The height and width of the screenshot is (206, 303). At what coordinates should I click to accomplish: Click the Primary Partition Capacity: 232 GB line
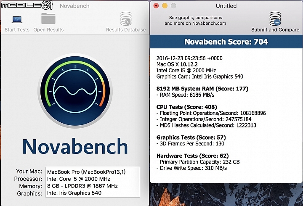198,162
